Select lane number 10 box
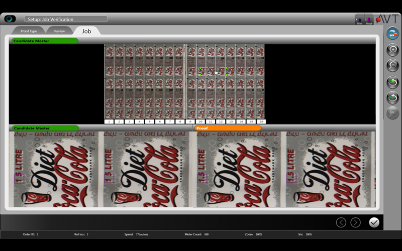402x251 pixels. click(x=200, y=121)
